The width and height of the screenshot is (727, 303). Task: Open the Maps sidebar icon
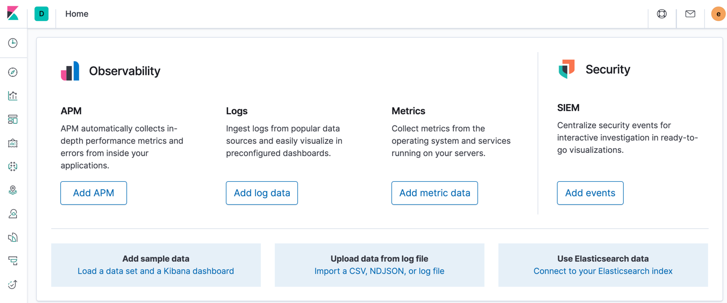click(13, 190)
